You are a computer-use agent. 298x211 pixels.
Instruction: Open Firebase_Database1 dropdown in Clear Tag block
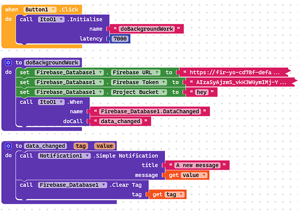point(73,185)
